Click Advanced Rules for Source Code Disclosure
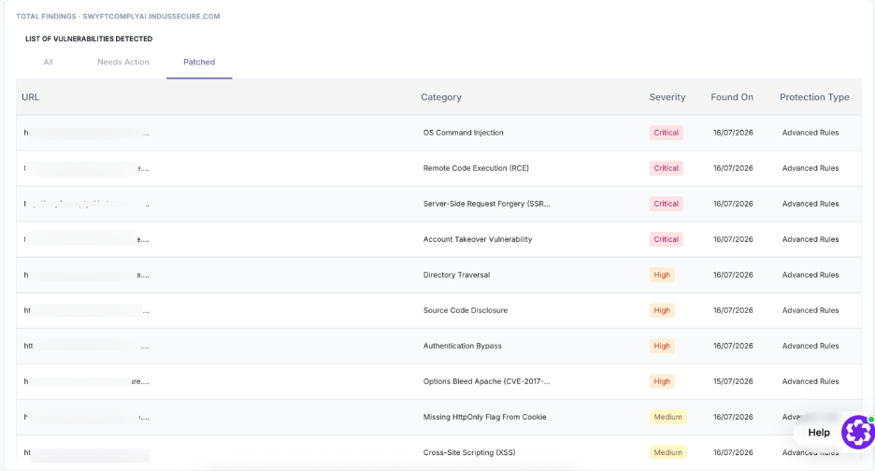 coord(810,310)
